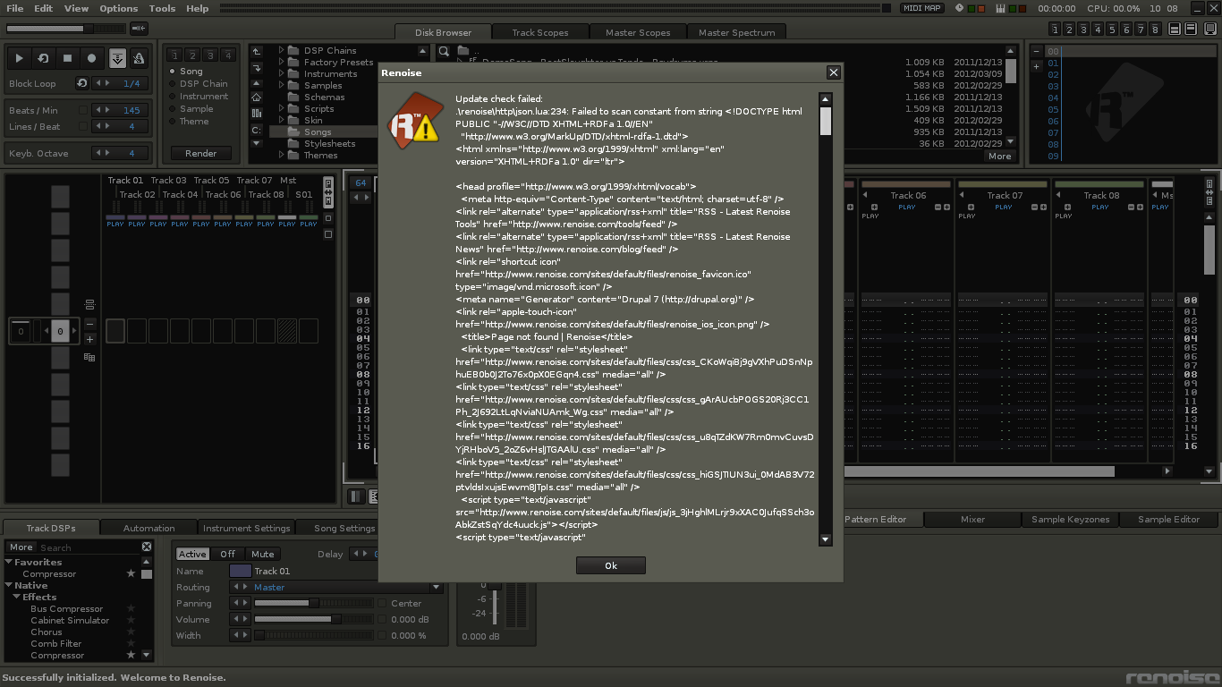Open the Tools menu
The image size is (1222, 687).
tap(162, 8)
